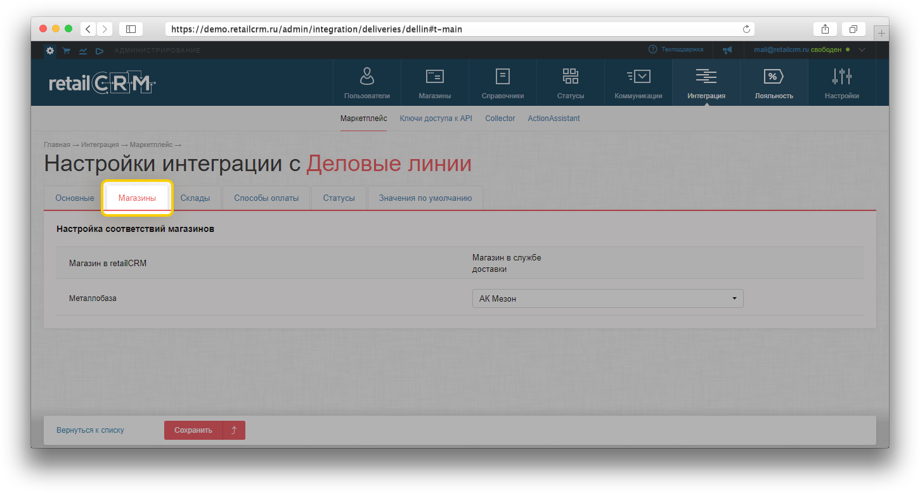Expand the user account menu chevron
Image resolution: width=920 pixels, height=493 pixels.
(862, 49)
